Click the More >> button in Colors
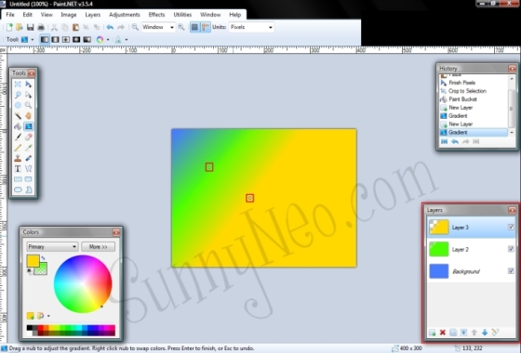Viewport: 521px width, 353px height. click(98, 246)
